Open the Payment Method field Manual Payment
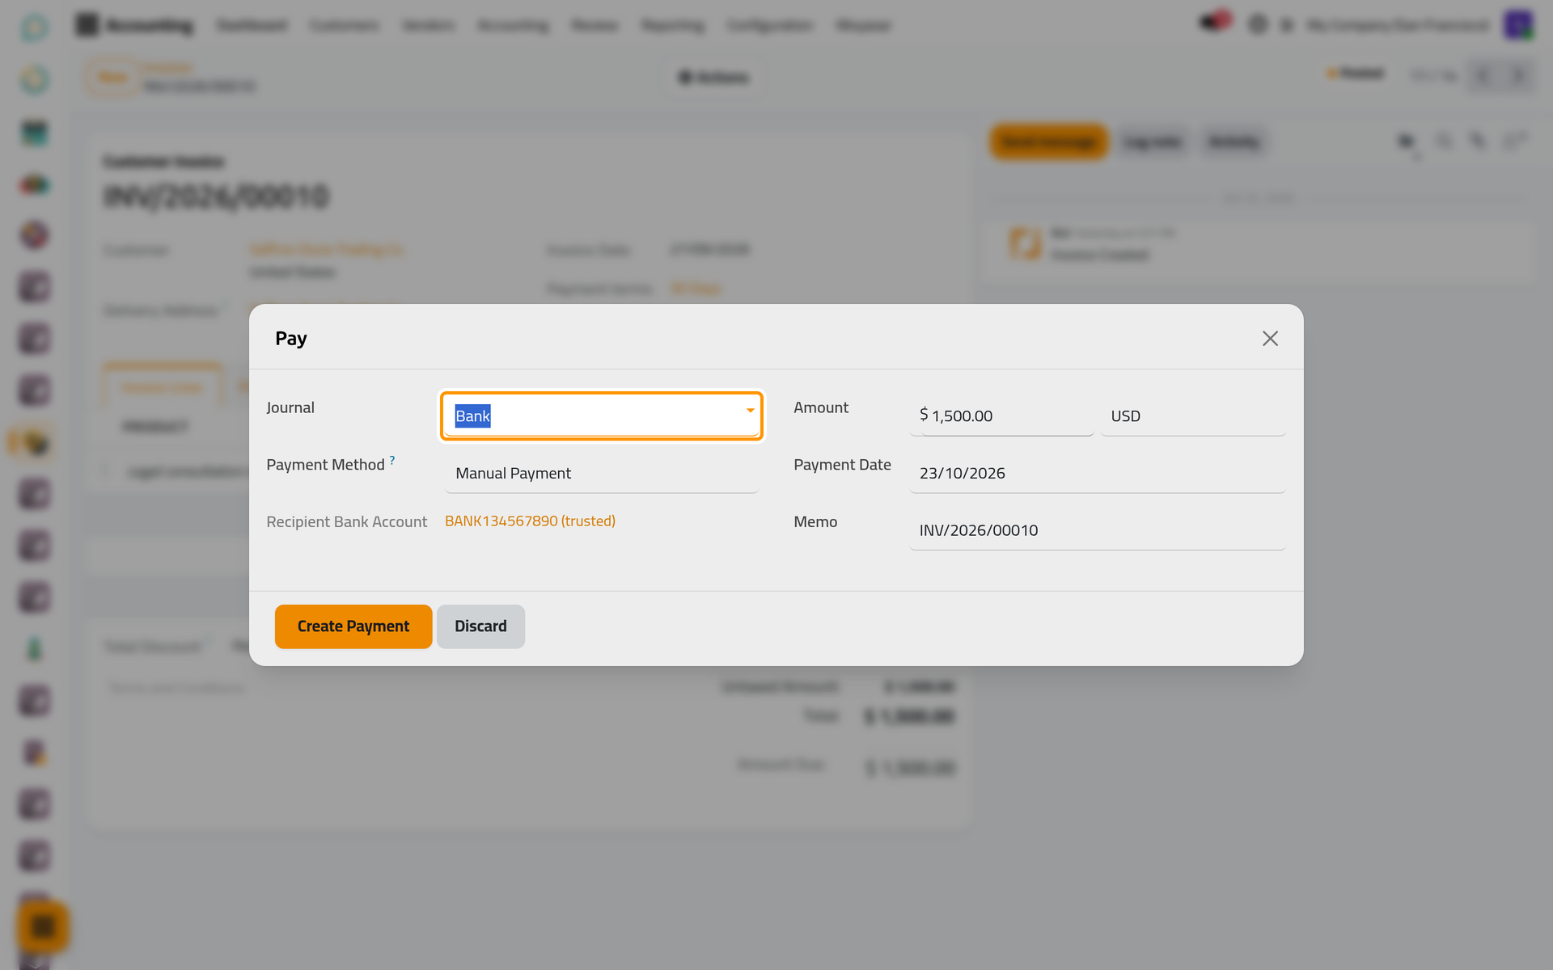1553x970 pixels. pos(601,474)
